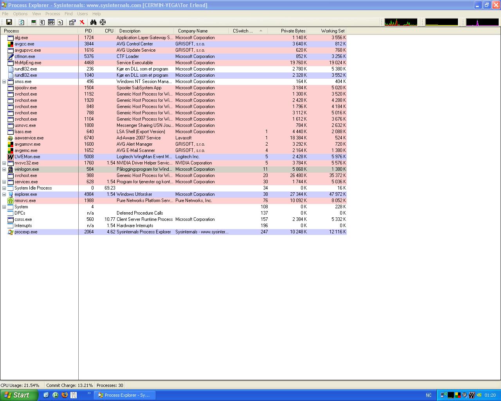Click the Process Explorer taskbar button

[125, 395]
